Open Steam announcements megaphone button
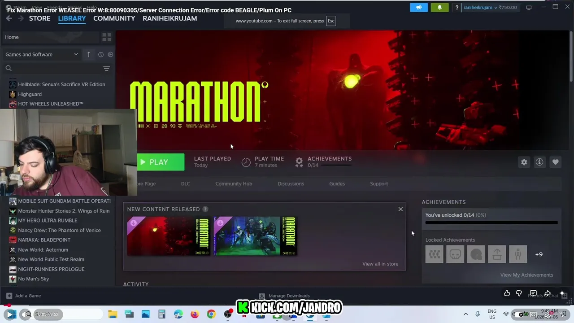574x323 pixels. [x=418, y=7]
